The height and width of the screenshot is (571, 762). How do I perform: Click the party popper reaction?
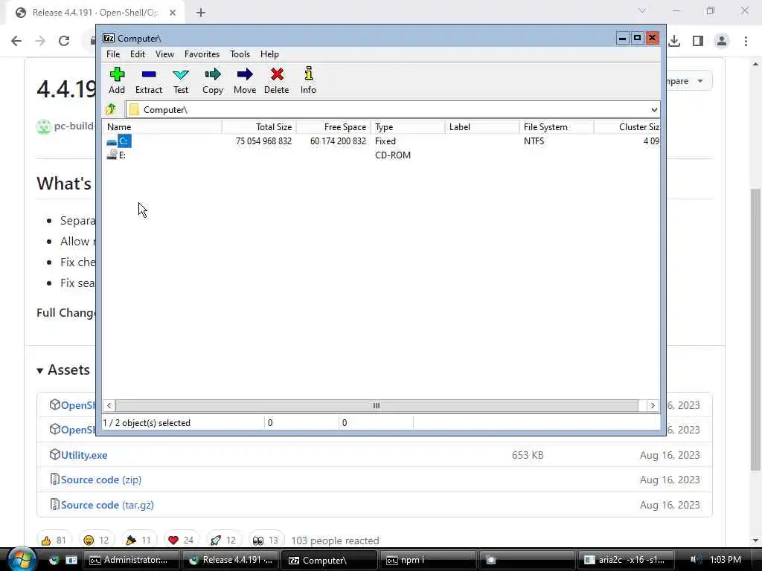pyautogui.click(x=138, y=541)
